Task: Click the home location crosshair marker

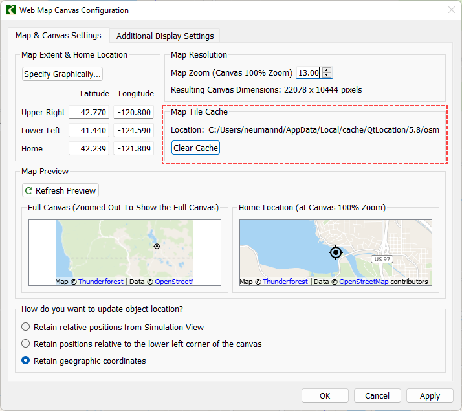Action: pyautogui.click(x=335, y=252)
